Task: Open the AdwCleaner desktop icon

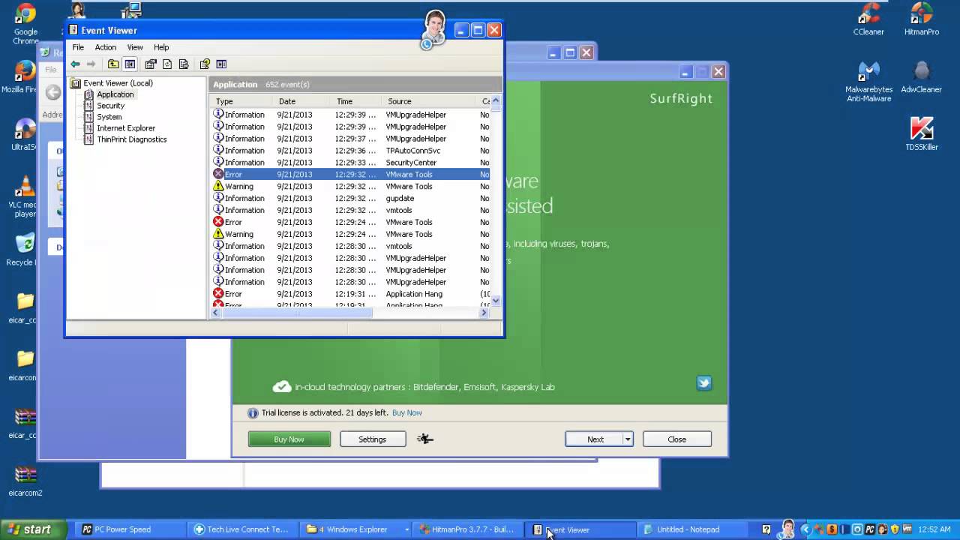Action: 921,77
